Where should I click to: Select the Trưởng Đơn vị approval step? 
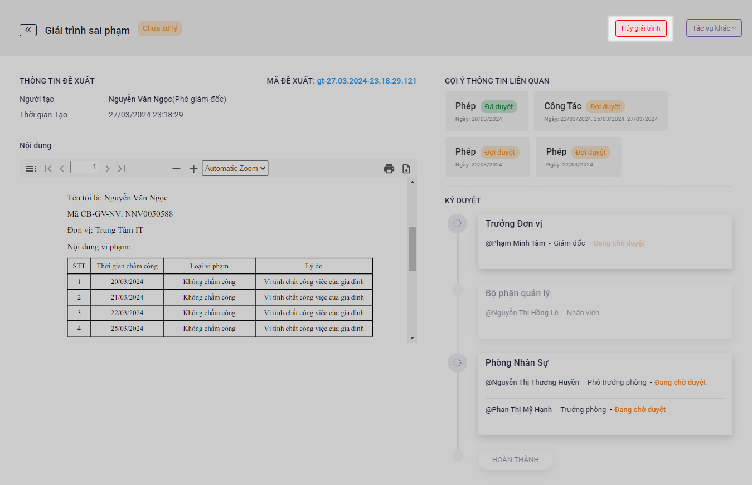point(605,241)
